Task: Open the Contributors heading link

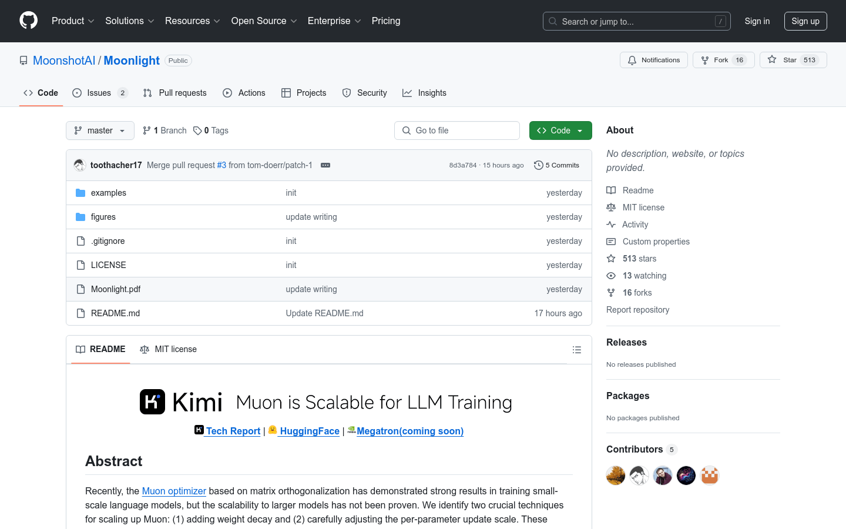Action: 642,450
